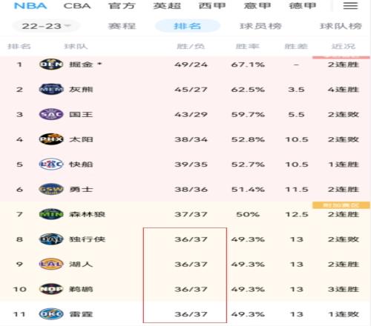This screenshot has height=326, width=371.
Task: Click the Denver Nuggets DEN logo
Action: coord(51,64)
